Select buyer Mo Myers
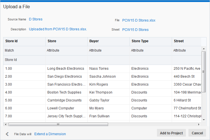The height and width of the screenshot is (140, 210). click(x=108, y=108)
